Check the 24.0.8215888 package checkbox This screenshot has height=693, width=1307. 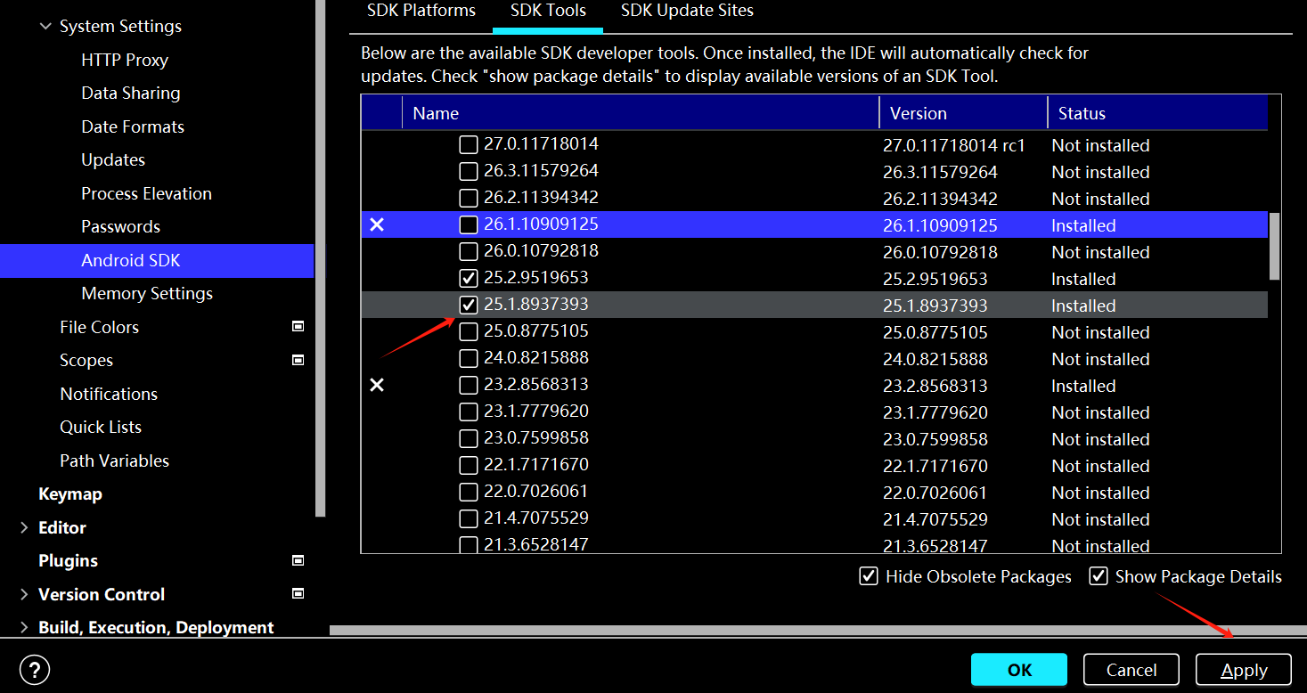pyautogui.click(x=469, y=358)
